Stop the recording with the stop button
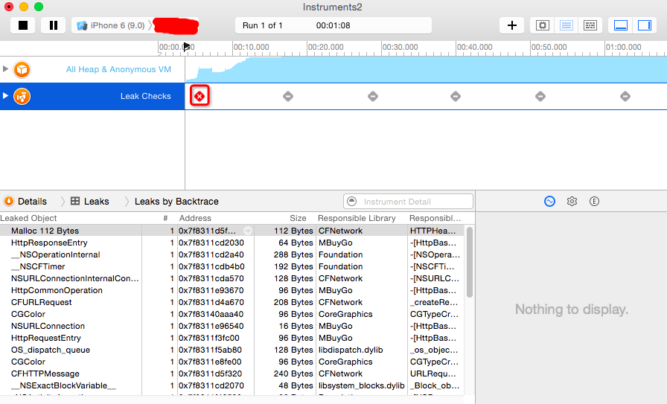The height and width of the screenshot is (404, 667). tap(23, 25)
